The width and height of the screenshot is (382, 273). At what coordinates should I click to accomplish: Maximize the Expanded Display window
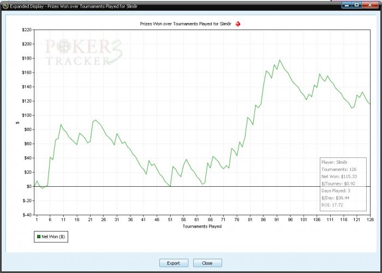pos(357,5)
